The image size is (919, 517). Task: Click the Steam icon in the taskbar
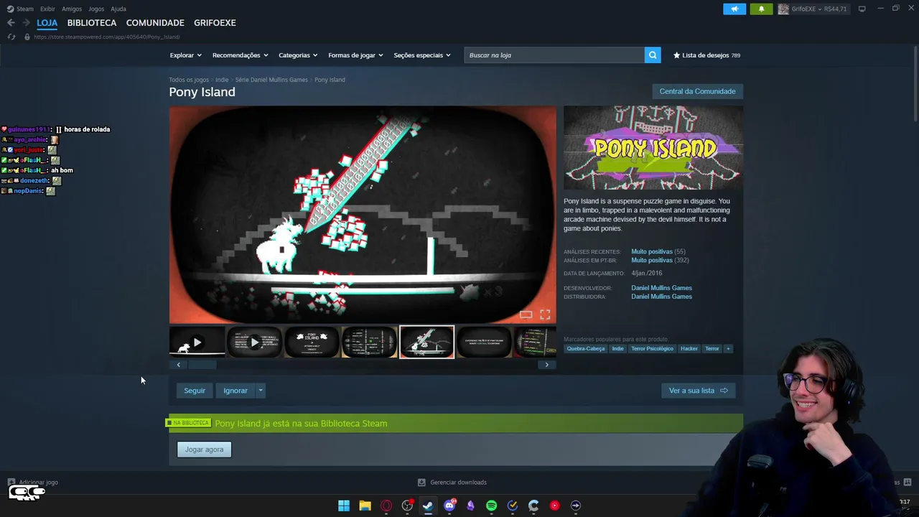428,506
